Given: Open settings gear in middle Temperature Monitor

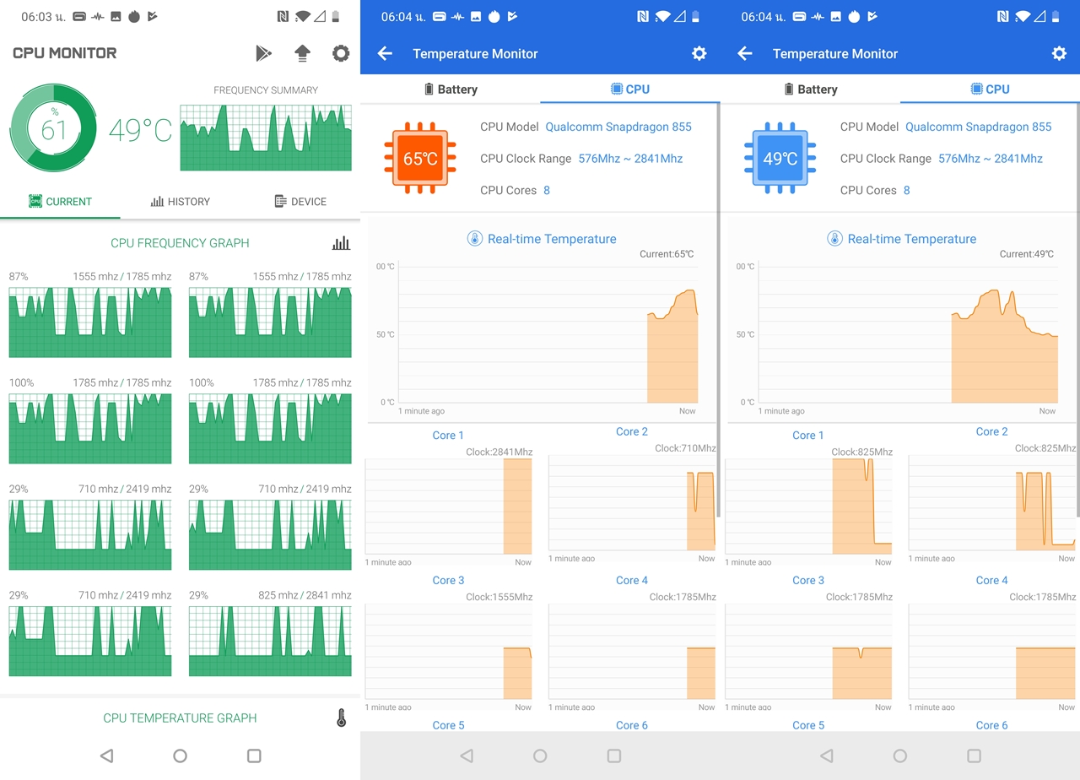Looking at the screenshot, I should (x=699, y=53).
